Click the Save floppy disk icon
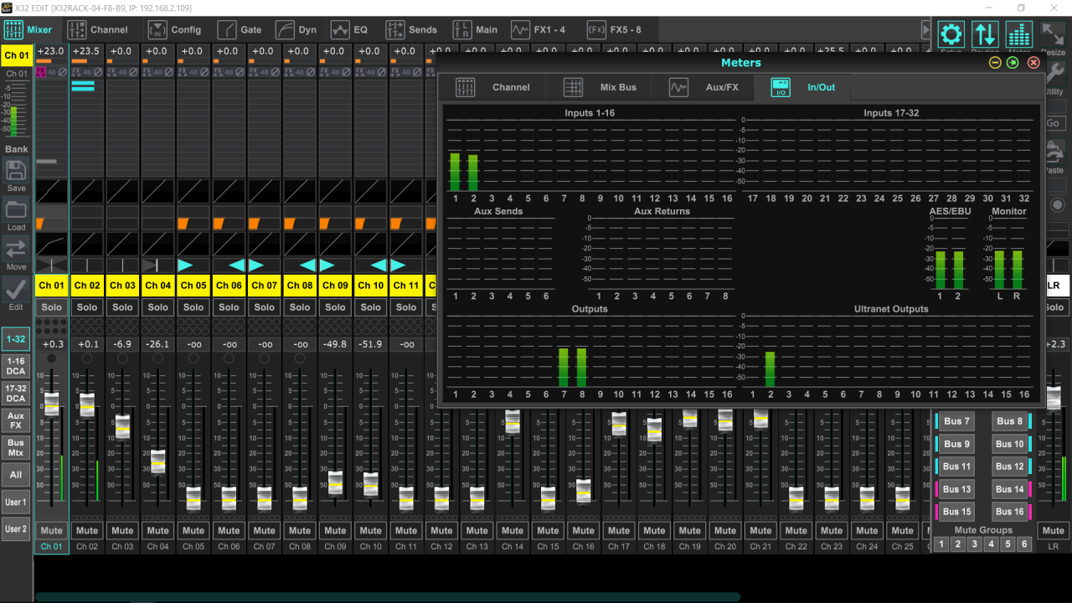 coord(16,171)
